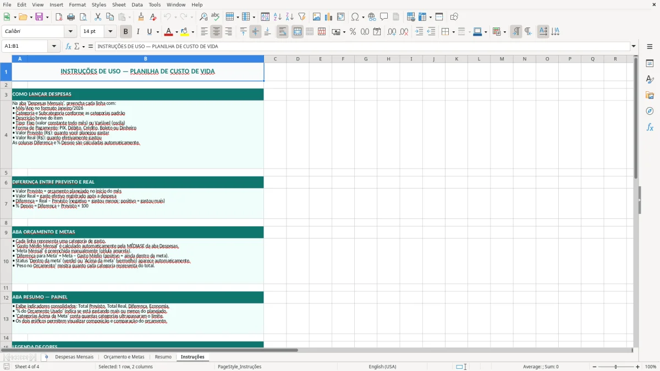Toggle Center Horizontally alignment
The height and width of the screenshot is (371, 660).
coord(217,32)
